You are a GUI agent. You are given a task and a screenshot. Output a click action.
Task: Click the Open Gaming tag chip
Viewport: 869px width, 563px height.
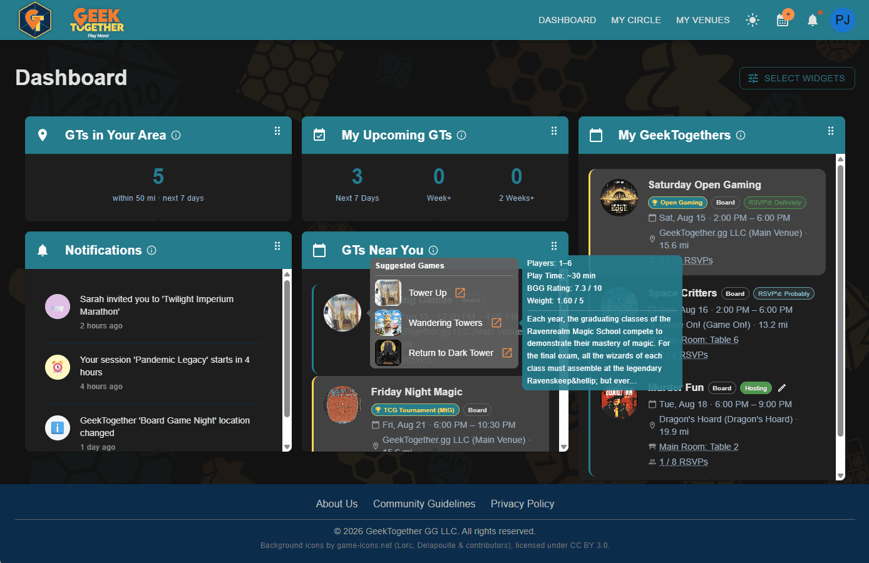click(677, 203)
